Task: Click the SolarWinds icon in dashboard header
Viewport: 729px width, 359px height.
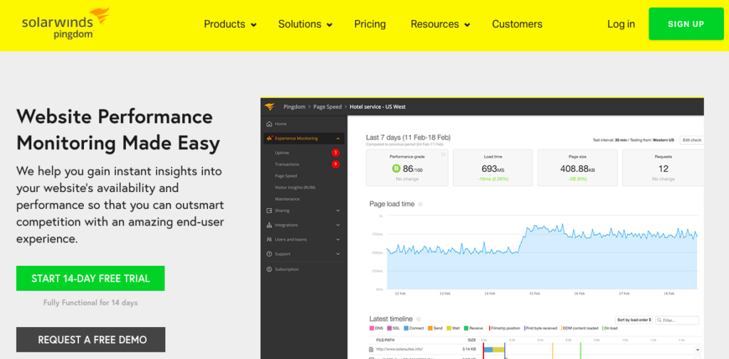Action: click(x=270, y=107)
